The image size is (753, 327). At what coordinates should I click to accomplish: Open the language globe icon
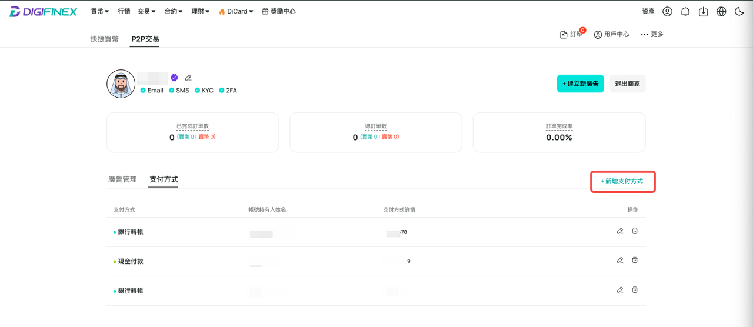[x=721, y=12]
